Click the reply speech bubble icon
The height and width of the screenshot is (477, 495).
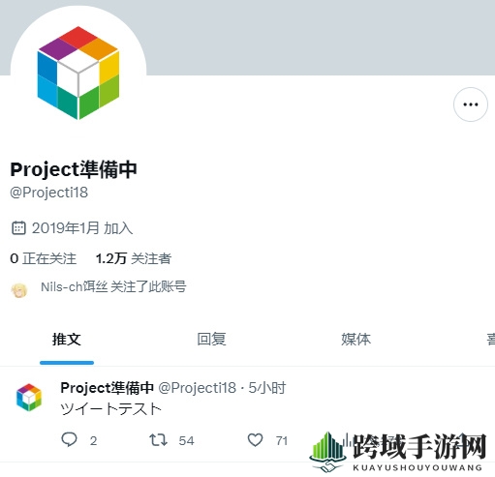[70, 440]
